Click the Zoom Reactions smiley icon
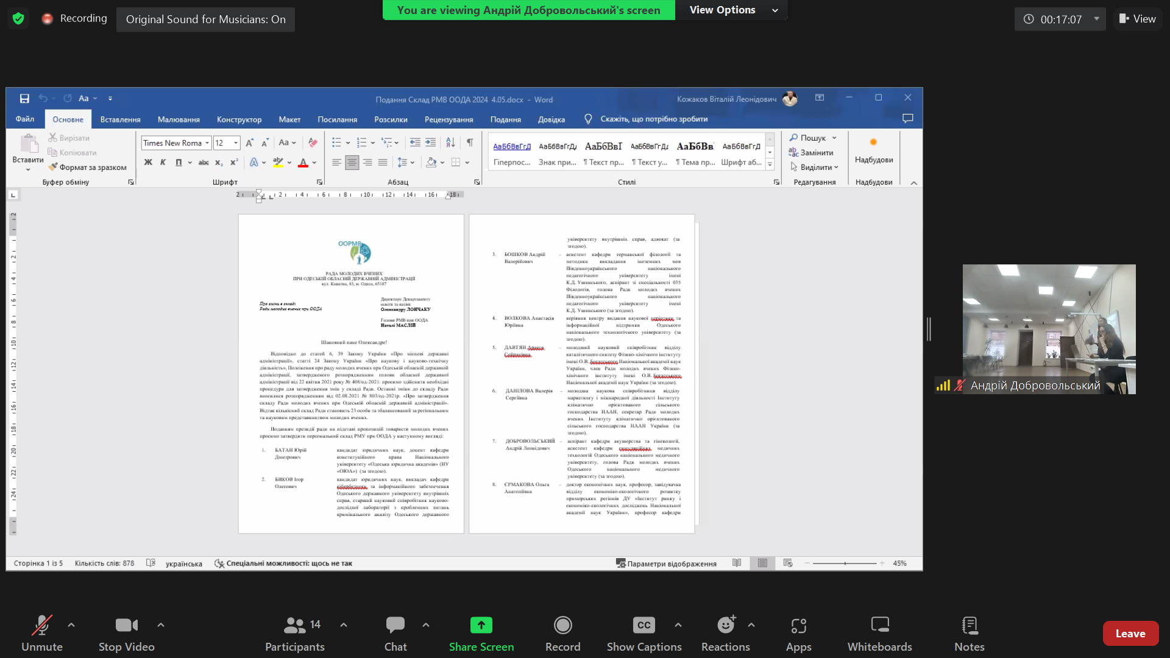This screenshot has width=1170, height=658. pos(725,625)
